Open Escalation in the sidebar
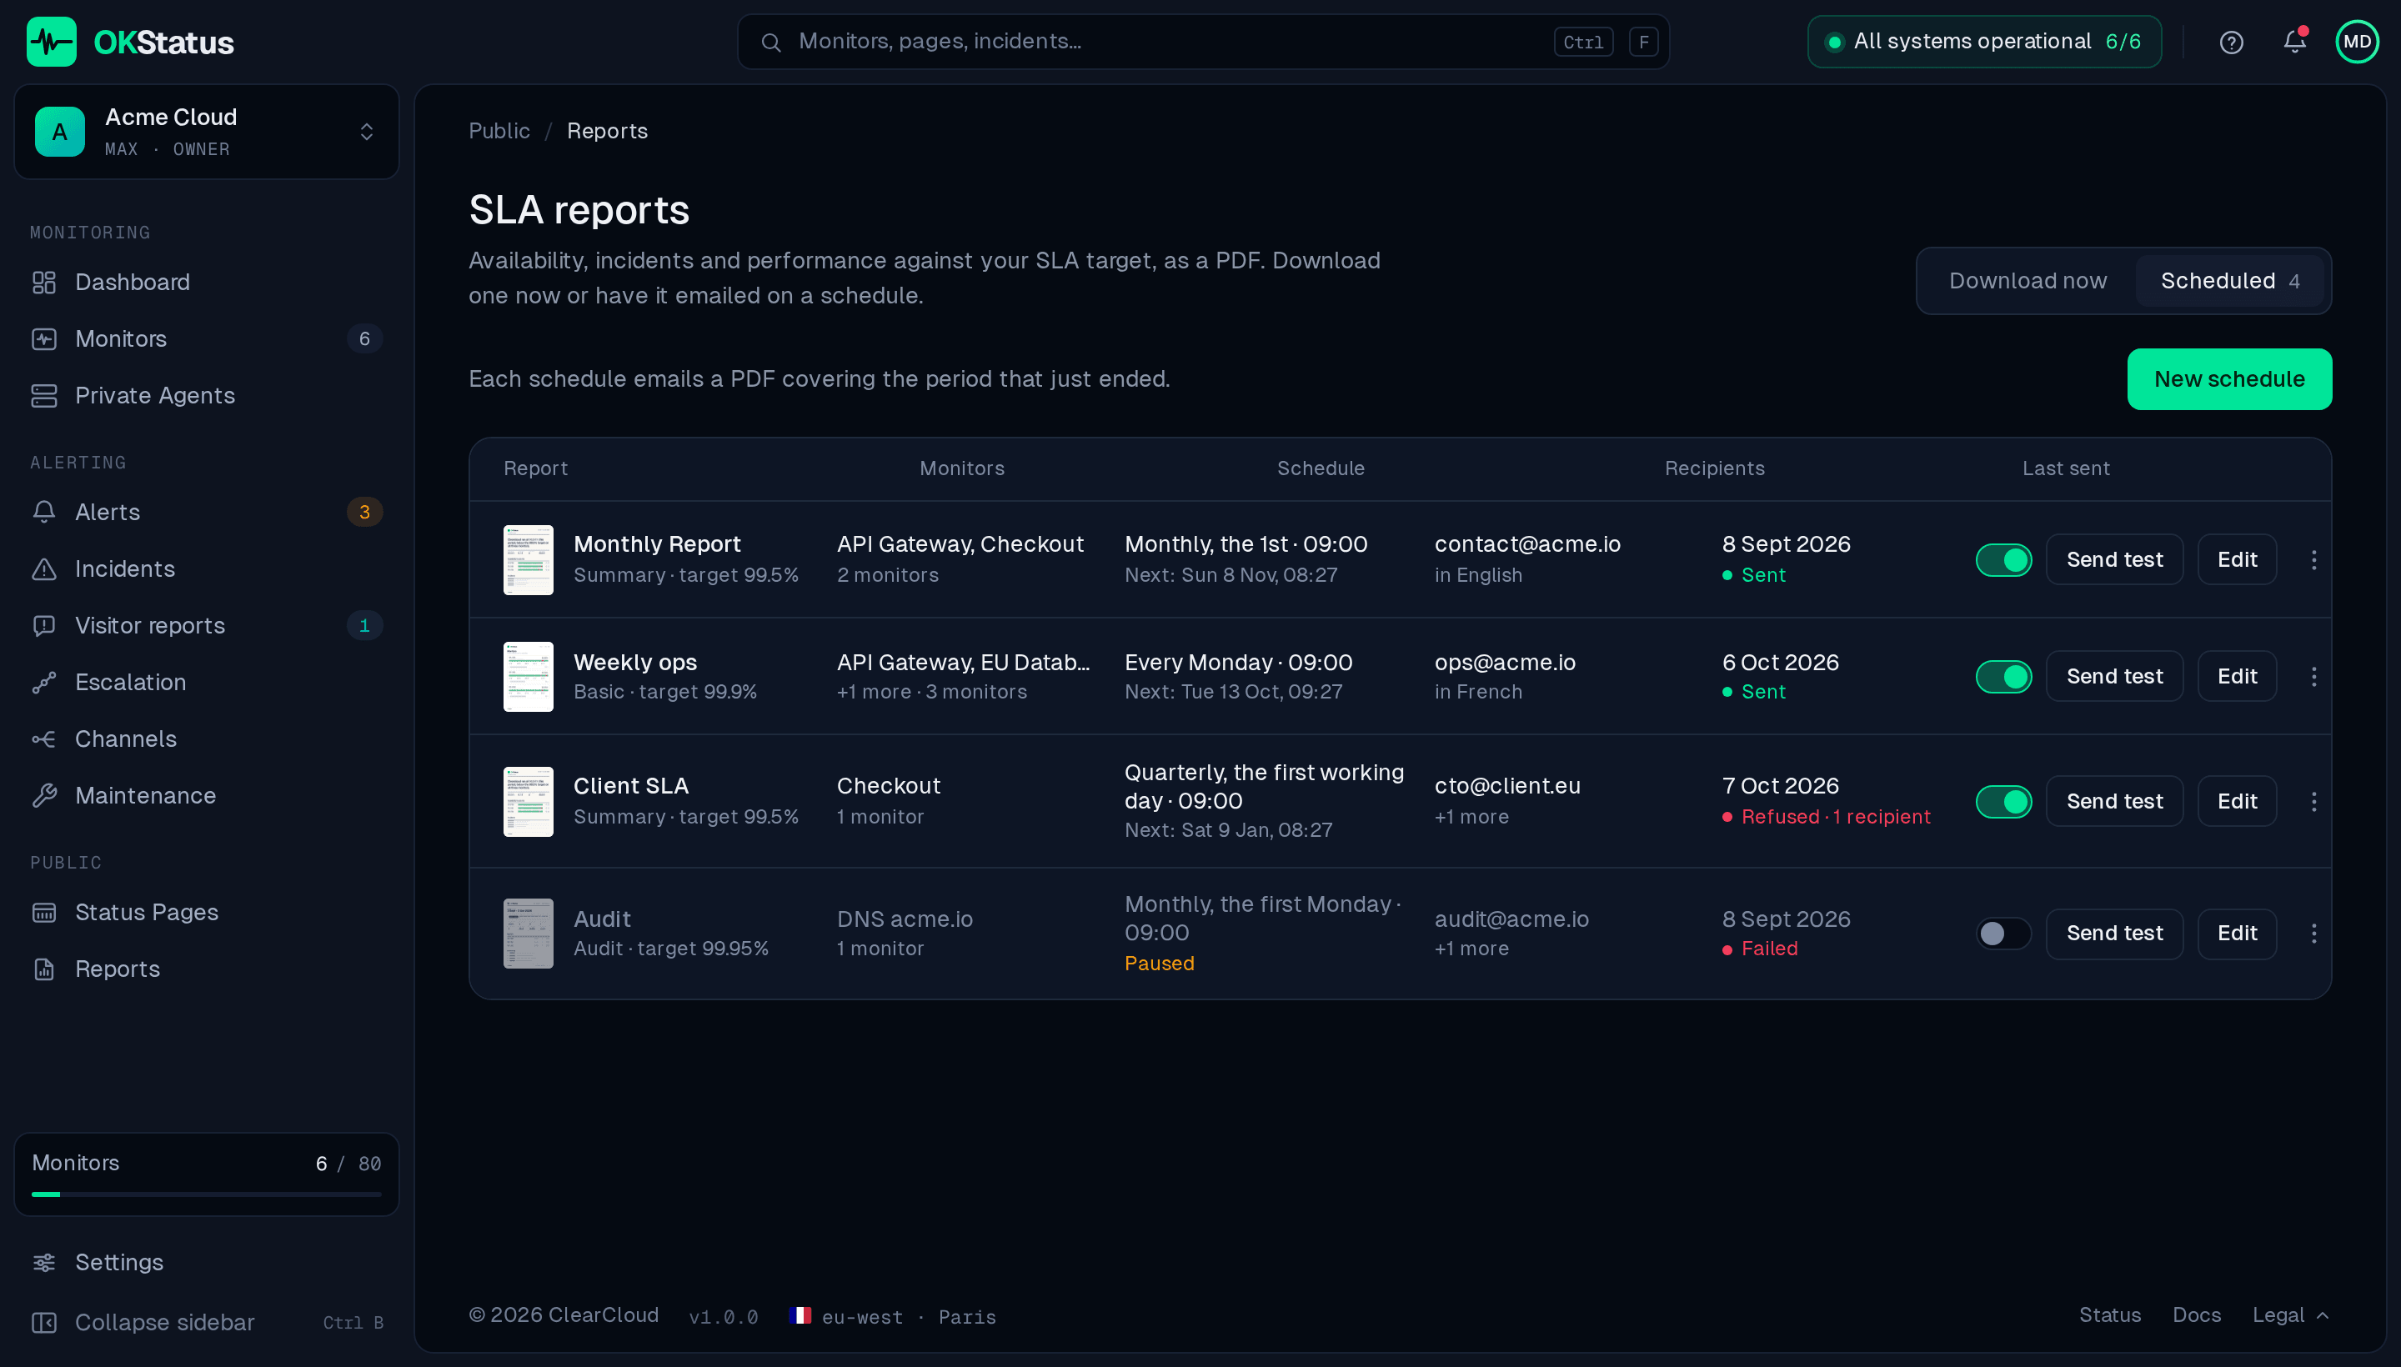Viewport: 2401px width, 1367px height. tap(207, 683)
